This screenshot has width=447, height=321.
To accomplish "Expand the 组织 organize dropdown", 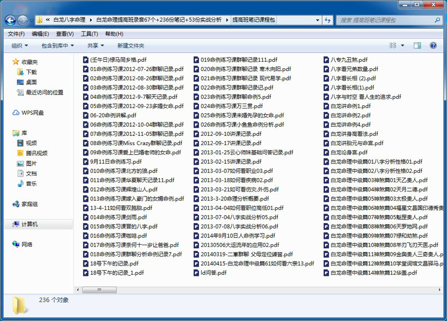I will [x=20, y=46].
